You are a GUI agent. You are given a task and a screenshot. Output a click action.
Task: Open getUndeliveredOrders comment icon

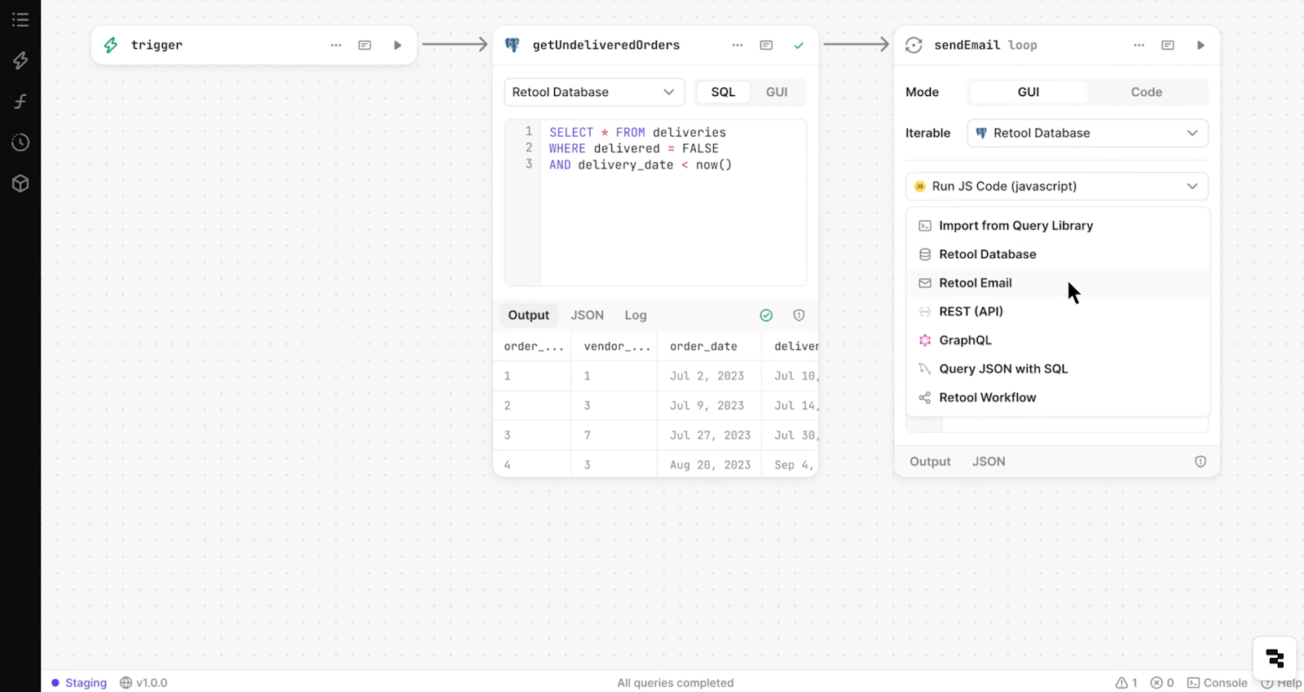pyautogui.click(x=766, y=45)
